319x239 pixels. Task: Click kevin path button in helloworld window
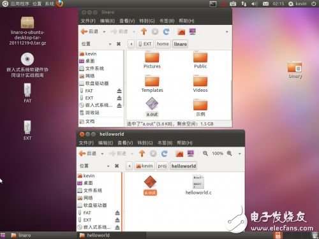click(145, 166)
